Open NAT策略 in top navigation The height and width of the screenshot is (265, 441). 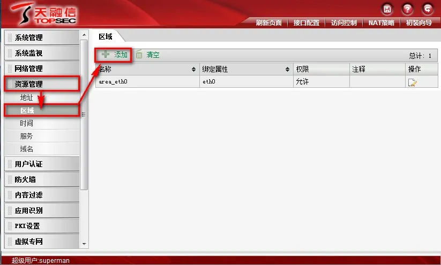click(381, 23)
